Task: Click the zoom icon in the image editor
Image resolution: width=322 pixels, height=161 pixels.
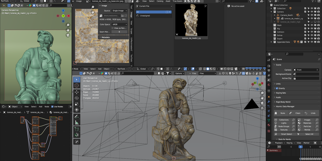Action: tap(93, 7)
